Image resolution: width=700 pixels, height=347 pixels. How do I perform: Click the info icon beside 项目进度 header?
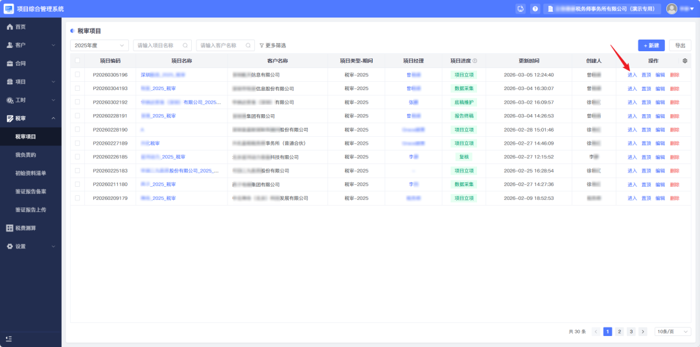pos(474,61)
